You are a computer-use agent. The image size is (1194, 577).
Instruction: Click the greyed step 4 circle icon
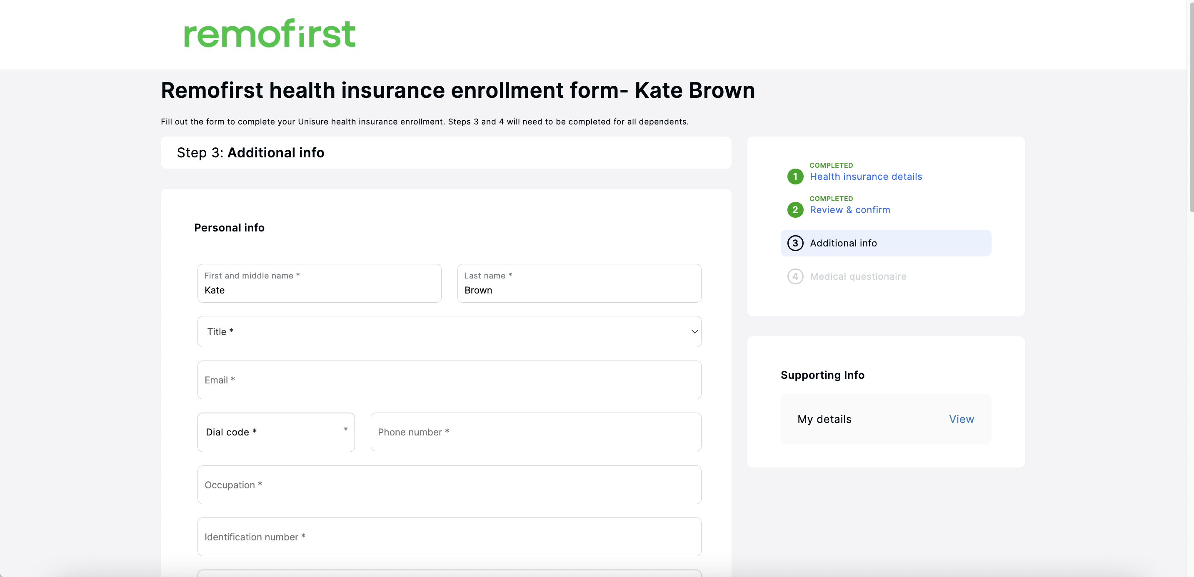(x=795, y=276)
